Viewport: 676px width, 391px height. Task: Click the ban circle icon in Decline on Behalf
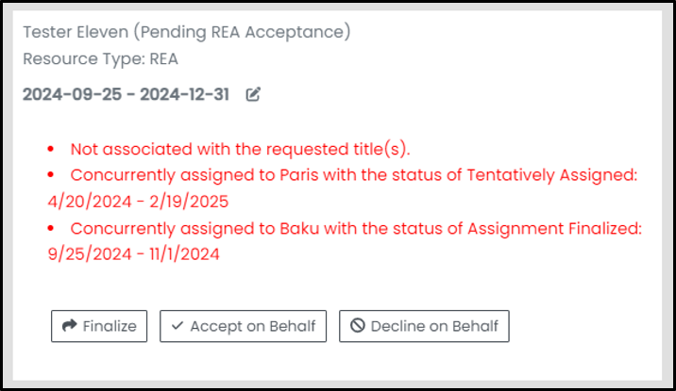[x=358, y=326]
